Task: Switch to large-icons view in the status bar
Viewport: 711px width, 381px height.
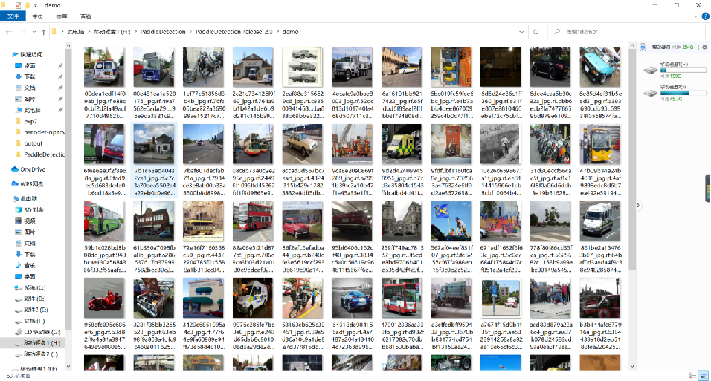Action: point(704,376)
